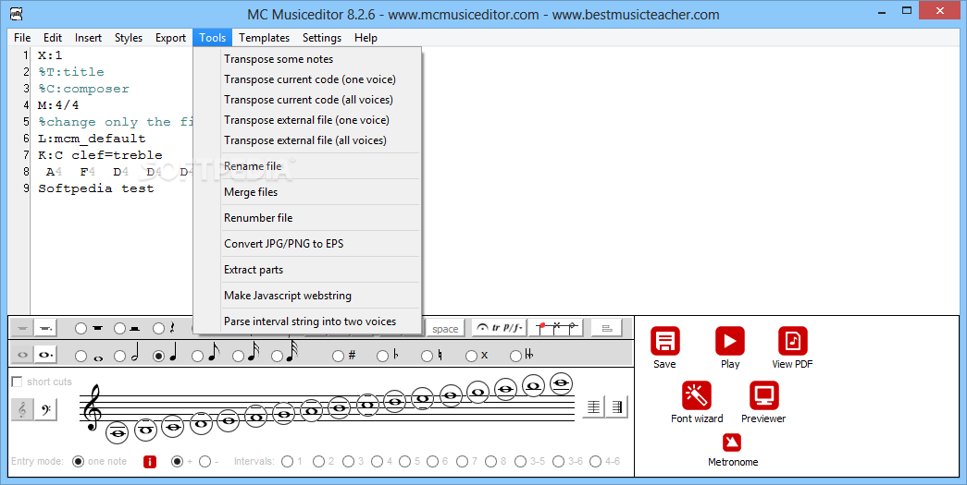Viewport: 967px width, 485px height.
Task: Insert a single bar line
Action: 593,406
